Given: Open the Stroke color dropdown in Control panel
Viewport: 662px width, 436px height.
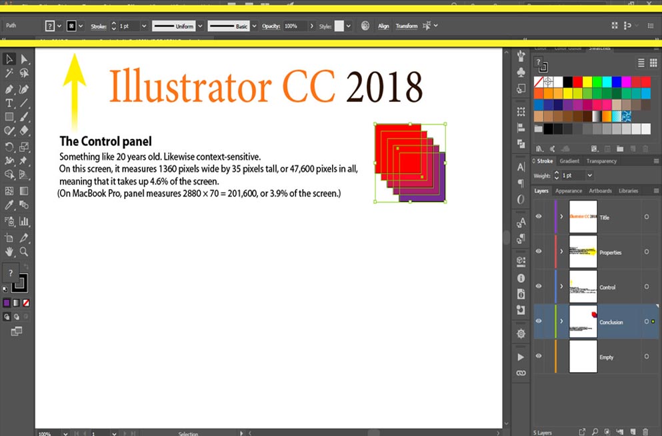Looking at the screenshot, I should coord(81,26).
